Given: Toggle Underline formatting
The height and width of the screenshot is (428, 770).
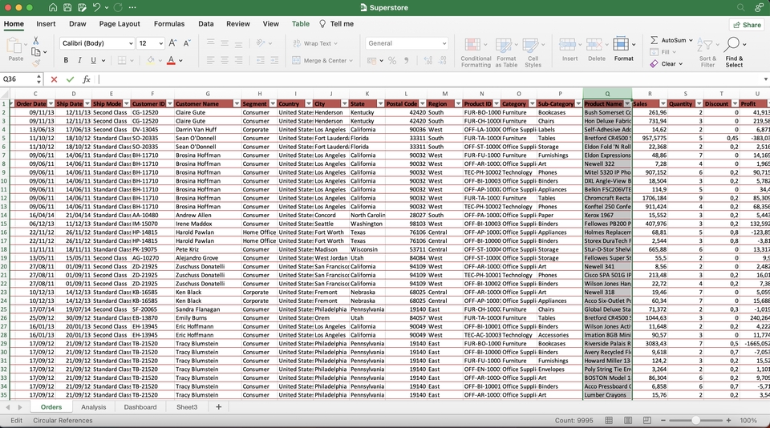Looking at the screenshot, I should point(93,60).
